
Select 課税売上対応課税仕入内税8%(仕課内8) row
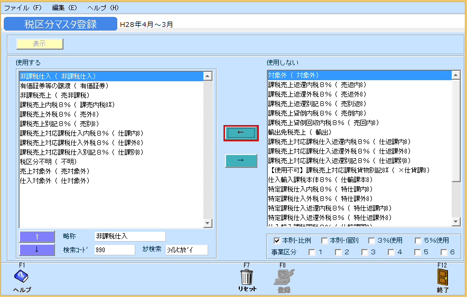111,133
